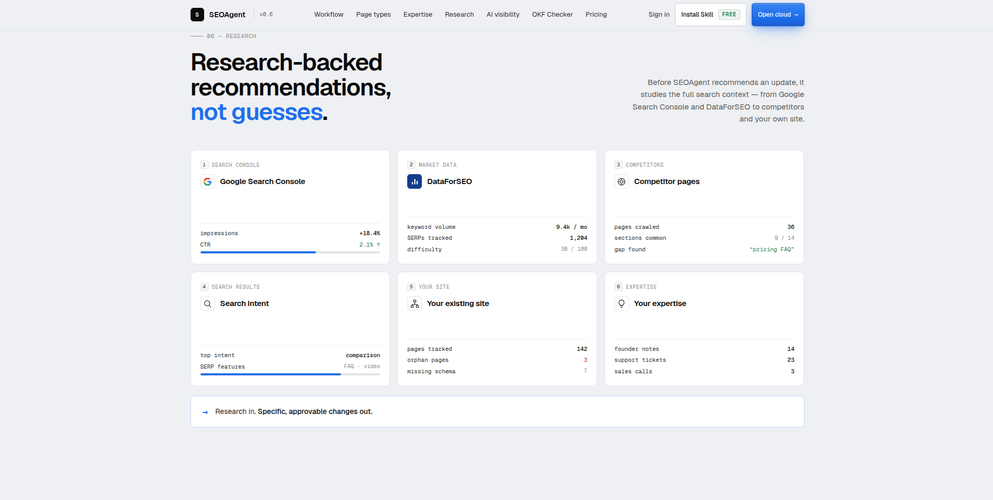The image size is (993, 500).
Task: Click the number 5 badge on Your Site card
Action: [411, 287]
